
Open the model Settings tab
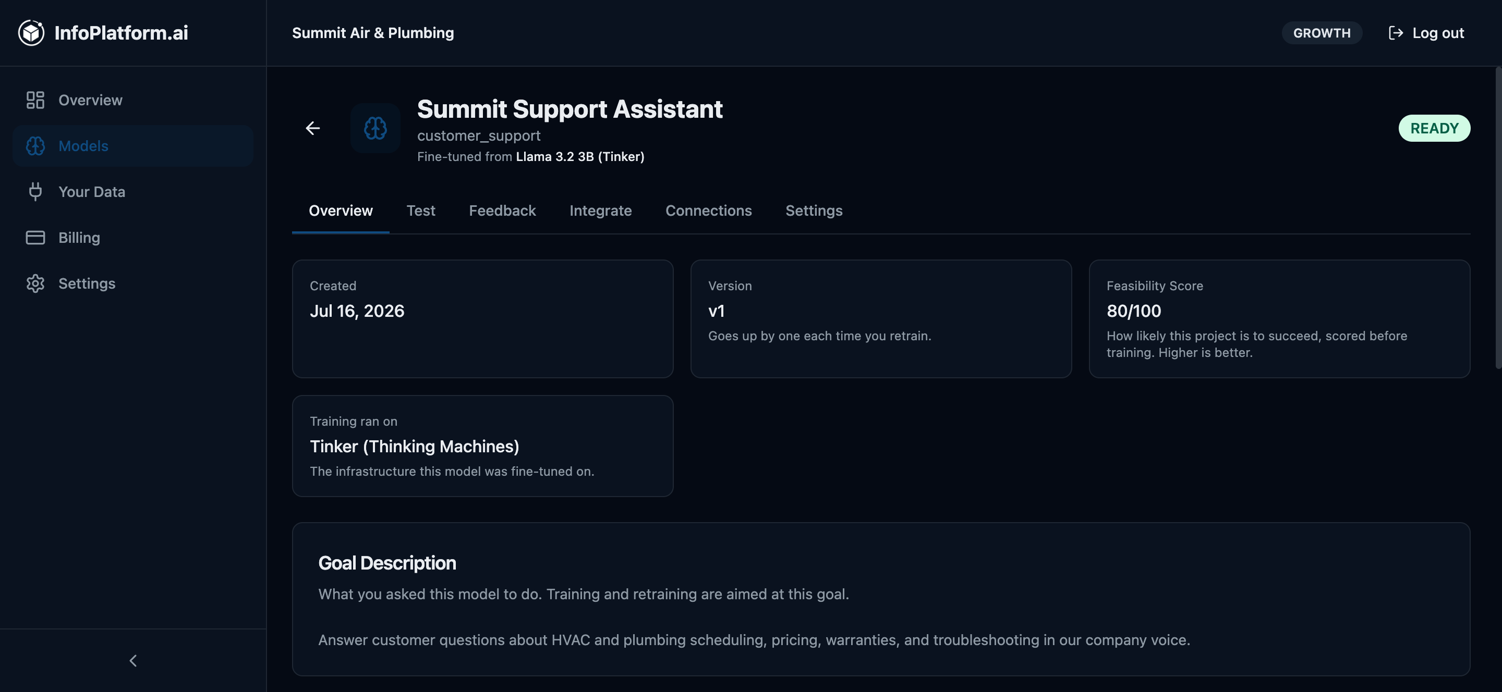point(814,211)
